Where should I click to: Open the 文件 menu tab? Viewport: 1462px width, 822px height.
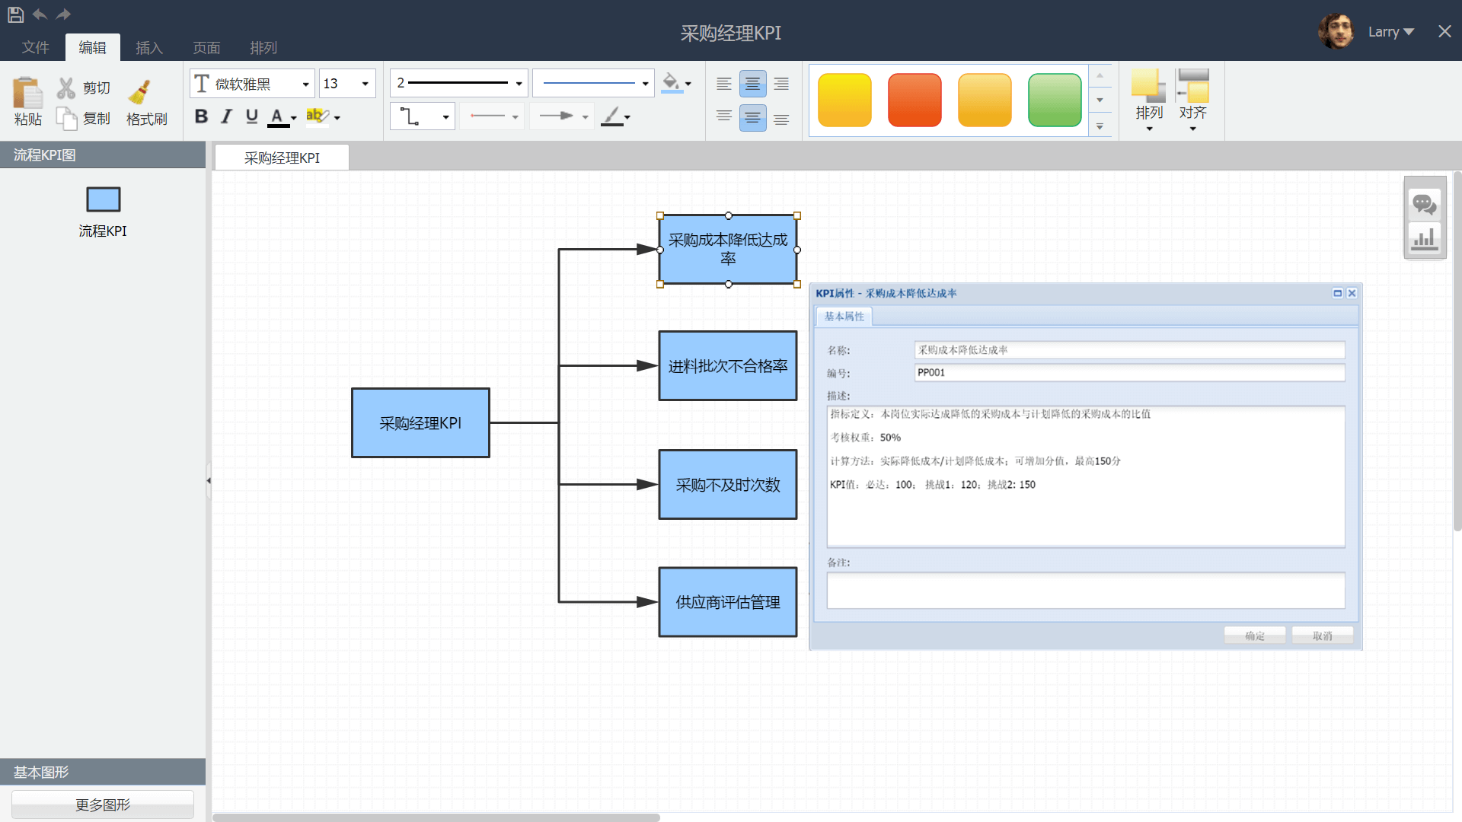pyautogui.click(x=35, y=48)
